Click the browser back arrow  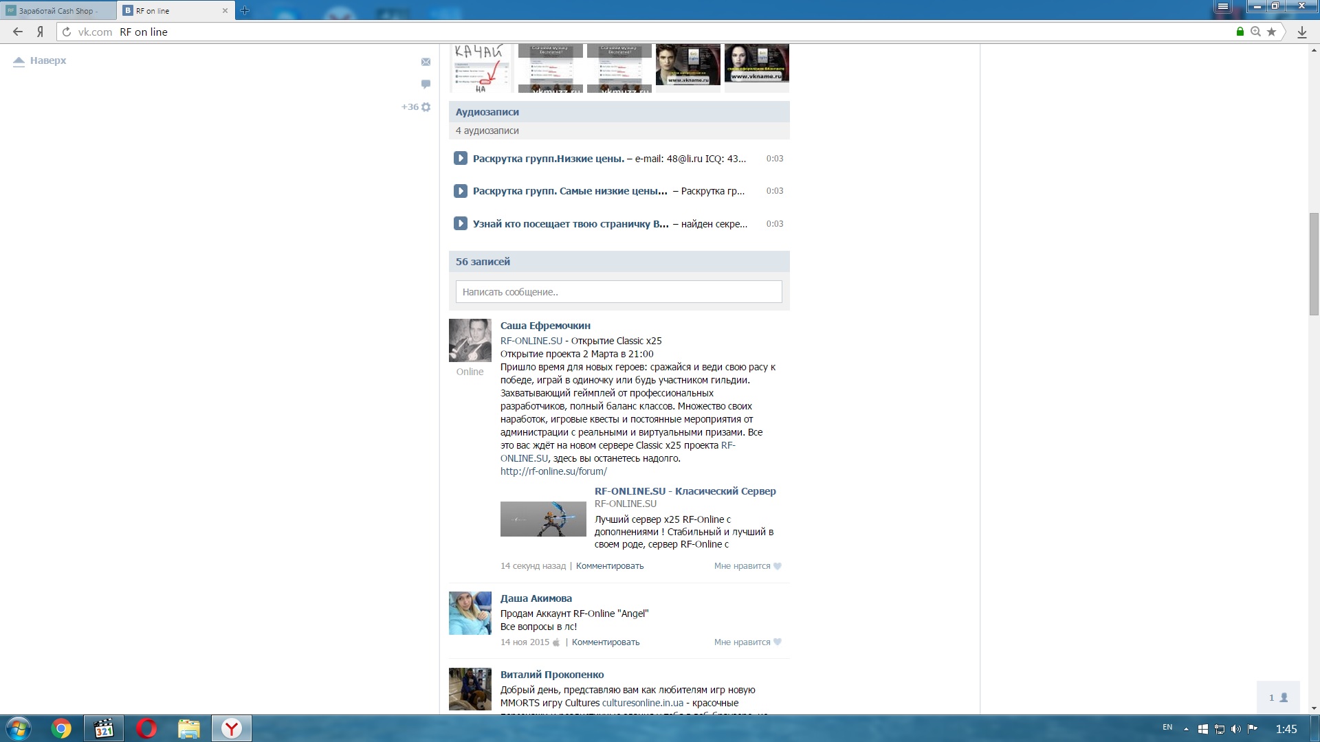[x=18, y=32]
